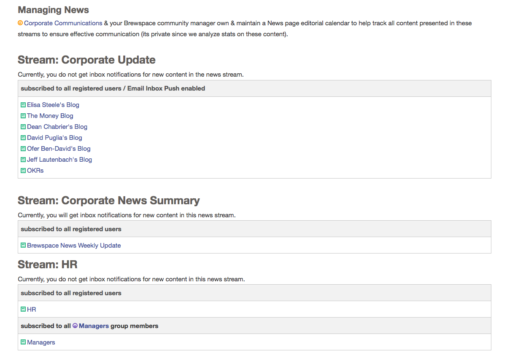The image size is (507, 363).
Task: Open David Puglia's Blog
Action: tap(54, 138)
